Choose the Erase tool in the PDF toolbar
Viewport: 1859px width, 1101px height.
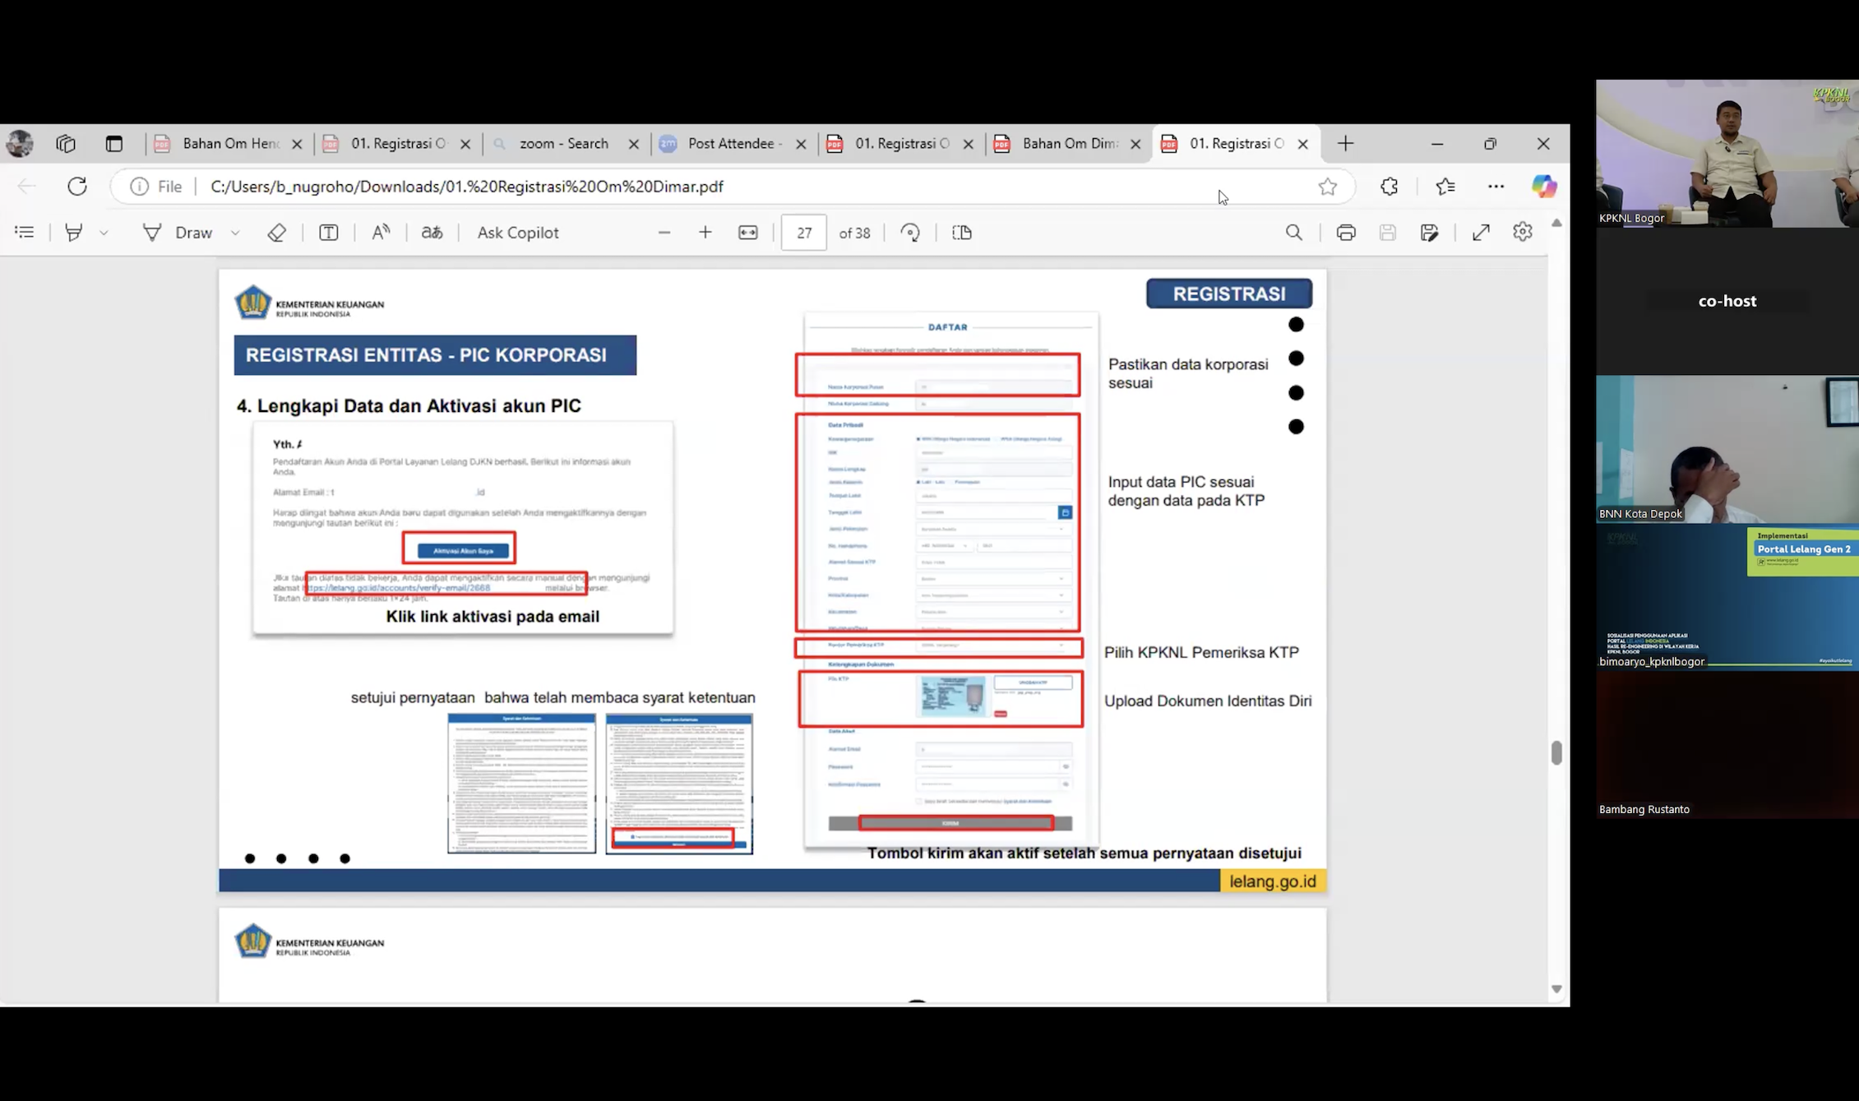[x=276, y=233]
